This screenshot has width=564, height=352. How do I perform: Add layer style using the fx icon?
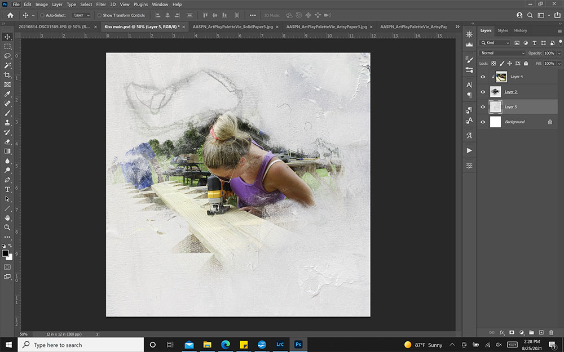coord(502,333)
